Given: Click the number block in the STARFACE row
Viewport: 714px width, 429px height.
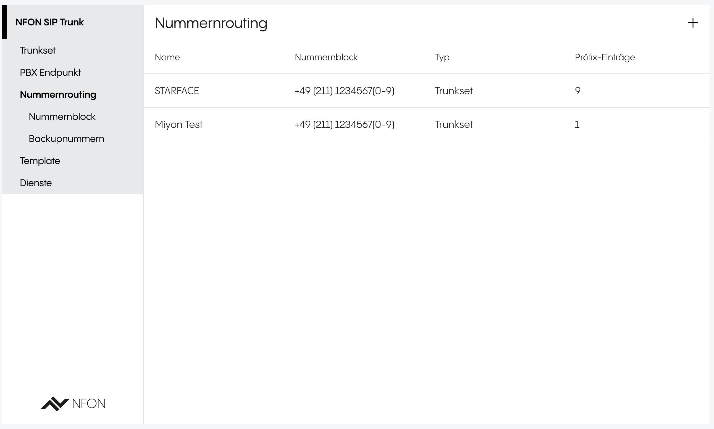Looking at the screenshot, I should (x=344, y=91).
